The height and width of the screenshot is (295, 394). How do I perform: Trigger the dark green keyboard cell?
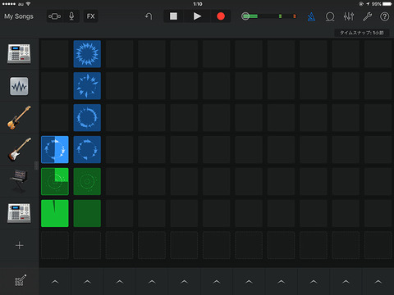[x=87, y=182]
